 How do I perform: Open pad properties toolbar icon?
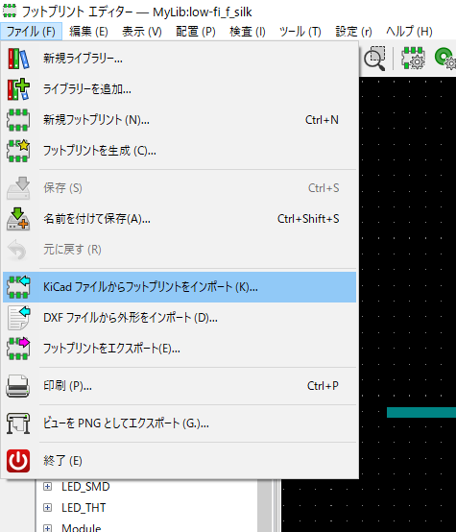445,59
